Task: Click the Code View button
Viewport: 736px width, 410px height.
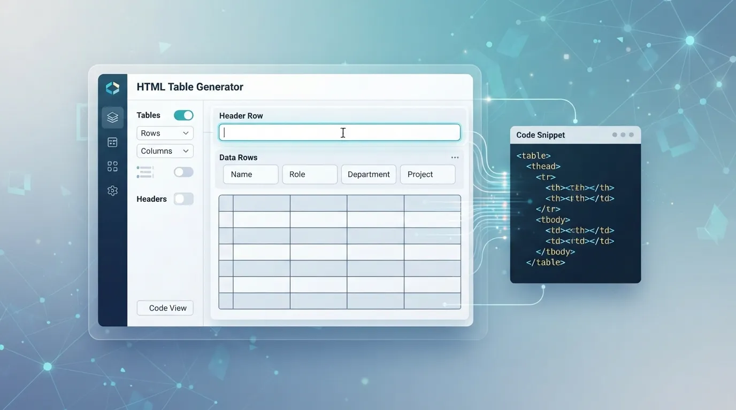Action: [165, 308]
